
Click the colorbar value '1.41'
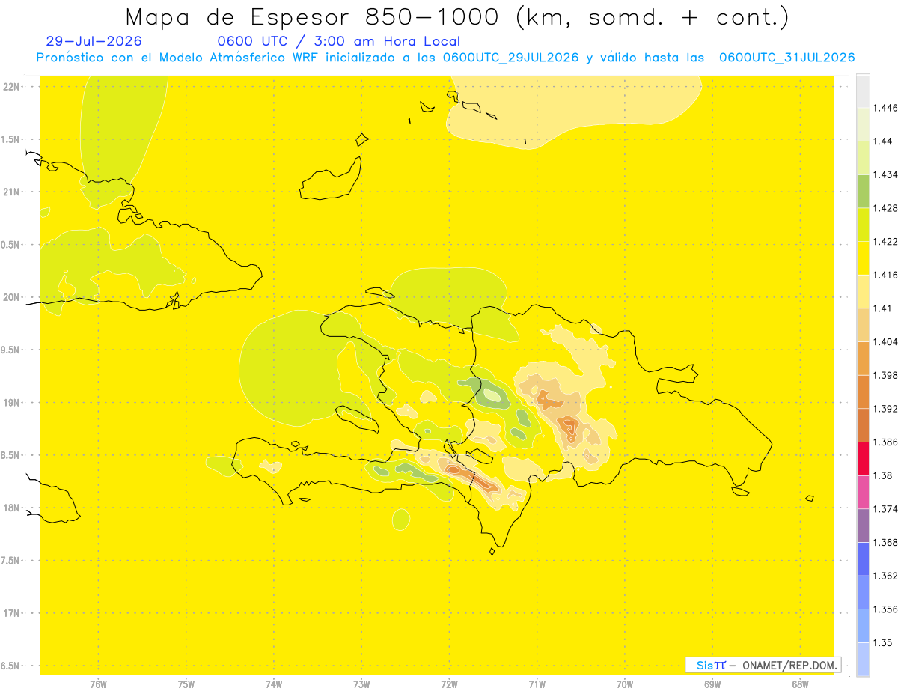tap(882, 308)
